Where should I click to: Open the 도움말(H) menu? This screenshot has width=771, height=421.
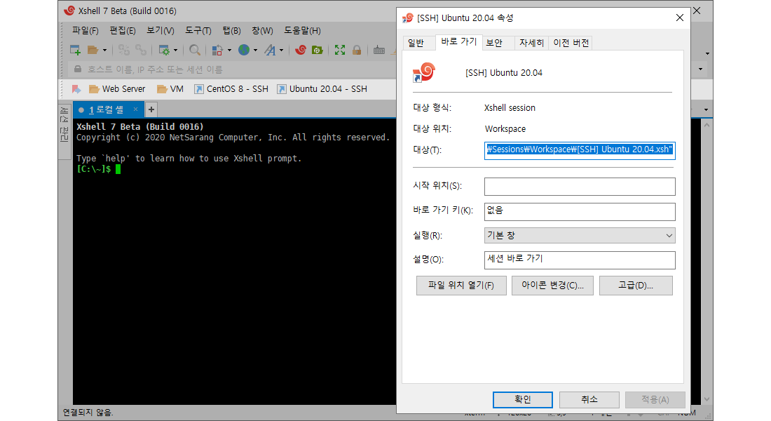(x=302, y=31)
